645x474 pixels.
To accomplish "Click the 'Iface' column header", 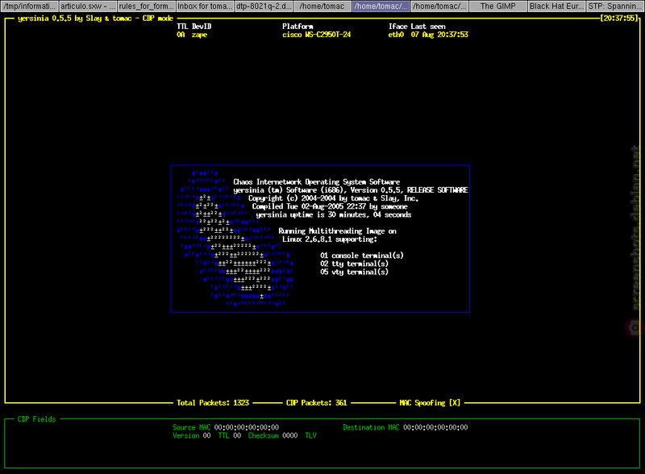I will [x=397, y=27].
